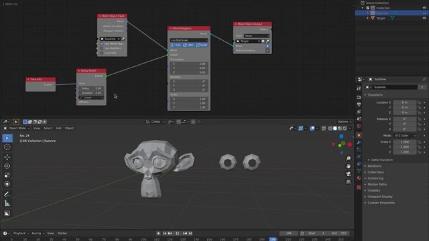This screenshot has height=241, width=429.
Task: Toggle Target visibility eye in outliner
Action: coord(424,18)
